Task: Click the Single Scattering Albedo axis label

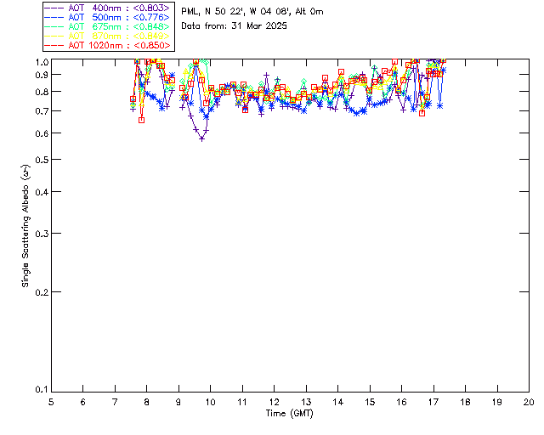Action: tap(25, 226)
